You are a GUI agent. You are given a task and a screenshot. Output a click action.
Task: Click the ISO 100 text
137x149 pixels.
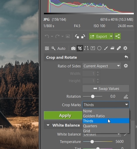[x=99, y=26]
